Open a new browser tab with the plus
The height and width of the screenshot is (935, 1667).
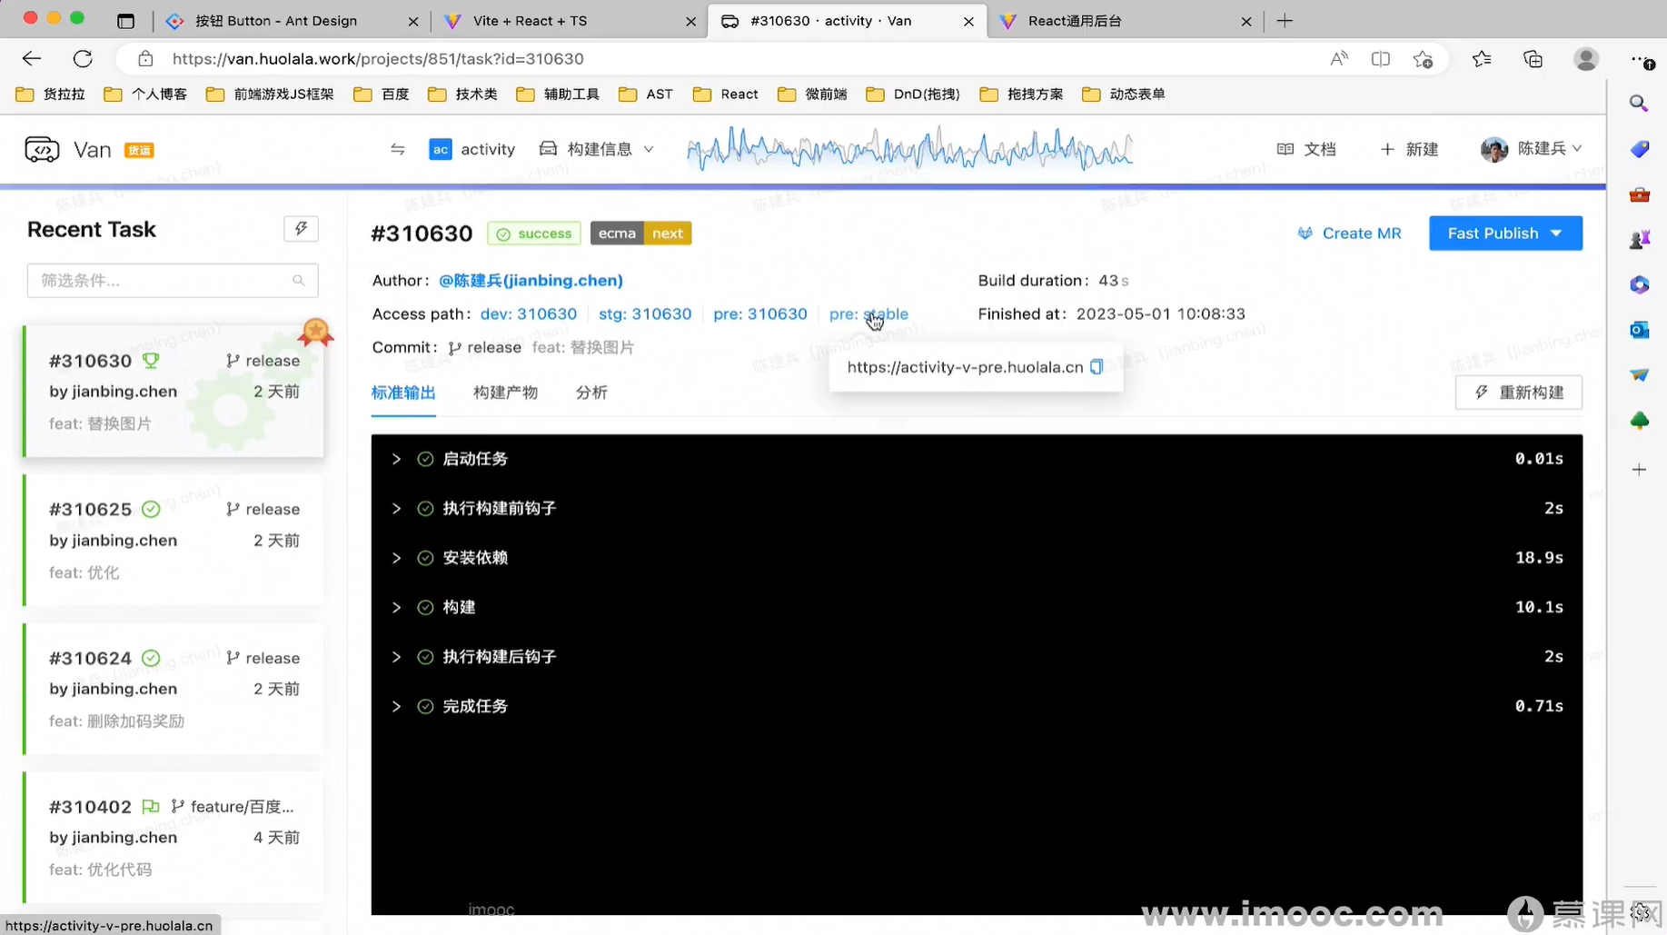click(1285, 21)
